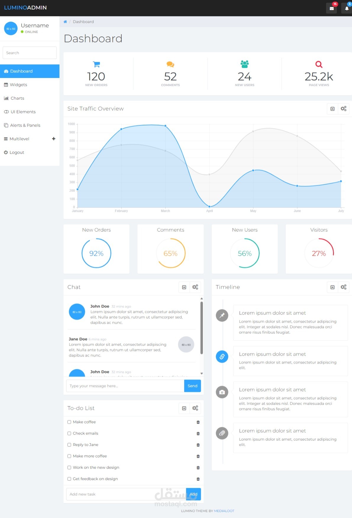Expand the Multilevel menu plus icon
Image resolution: width=352 pixels, height=518 pixels.
54,139
